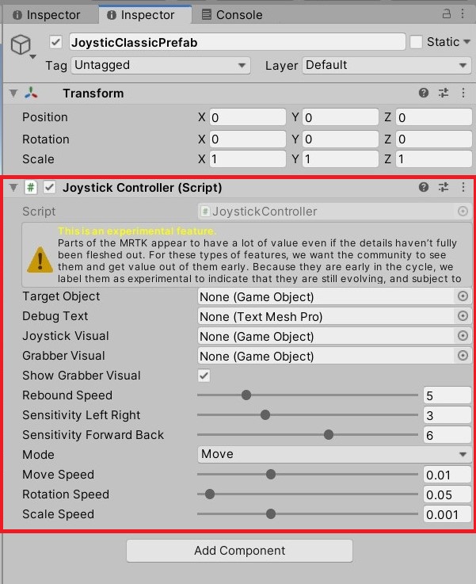Click the experimental feature warning triangle icon

(40, 260)
